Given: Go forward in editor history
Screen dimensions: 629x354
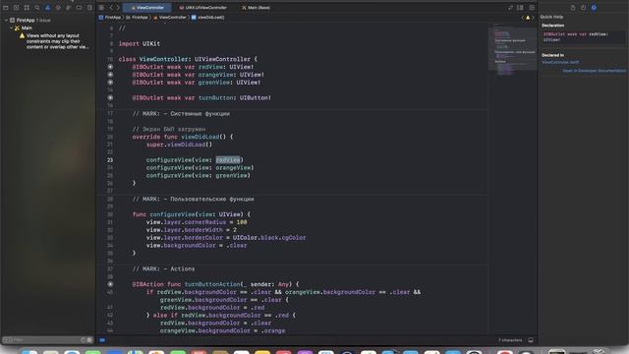Looking at the screenshot, I should coord(118,8).
